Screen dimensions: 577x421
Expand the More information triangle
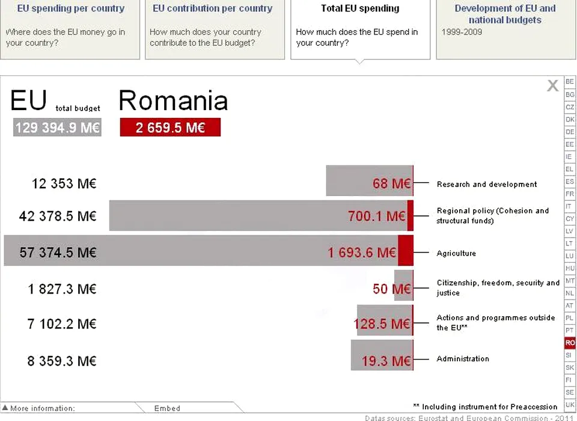tap(5, 408)
